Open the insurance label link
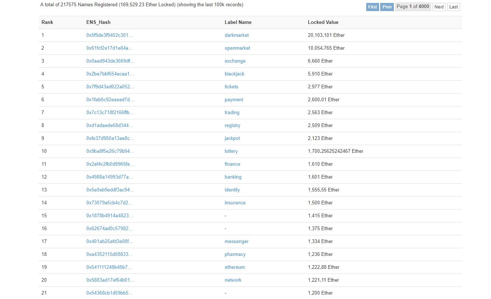The image size is (491, 299). 235,203
